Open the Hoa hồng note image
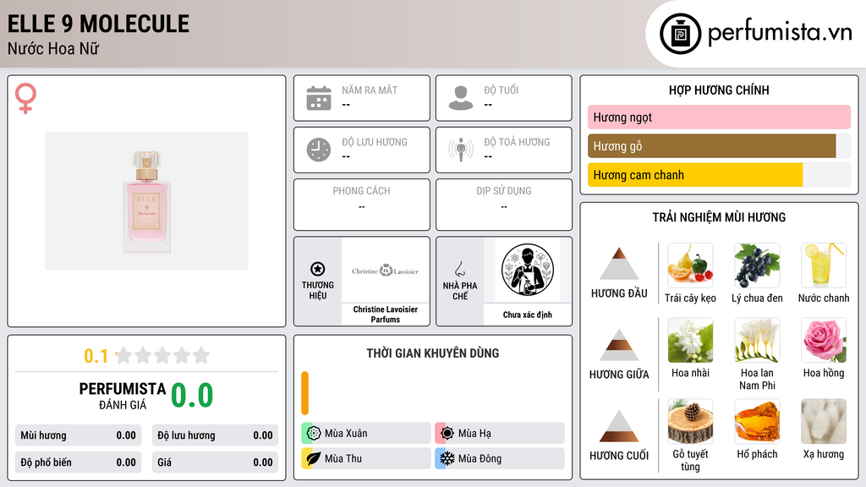This screenshot has height=487, width=866. (824, 341)
